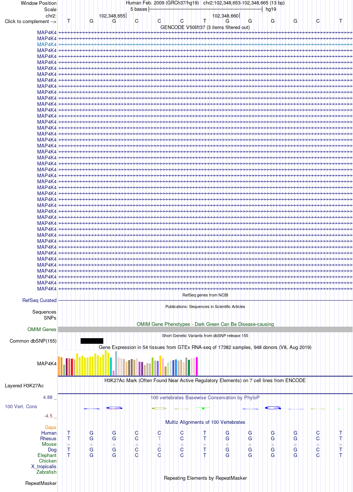Open 'Multiz Alignments of 100 Vertebrates' title
This screenshot has height=492, width=353.
pyautogui.click(x=205, y=422)
